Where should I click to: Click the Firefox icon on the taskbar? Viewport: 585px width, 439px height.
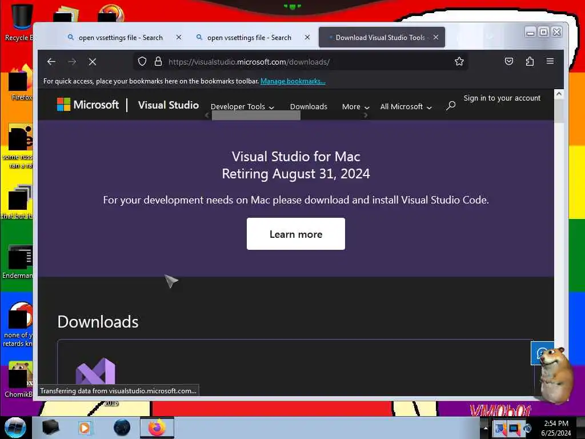[x=157, y=428]
